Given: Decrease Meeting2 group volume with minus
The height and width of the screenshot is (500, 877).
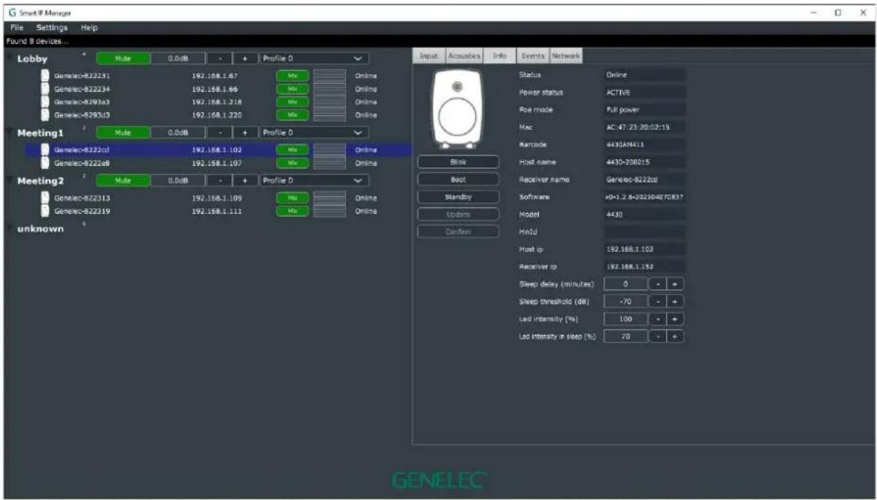Looking at the screenshot, I should (219, 180).
